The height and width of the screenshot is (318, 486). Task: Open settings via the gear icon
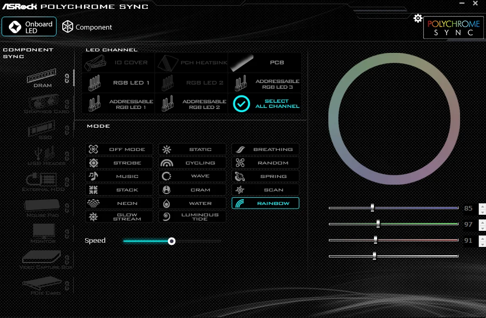[418, 18]
